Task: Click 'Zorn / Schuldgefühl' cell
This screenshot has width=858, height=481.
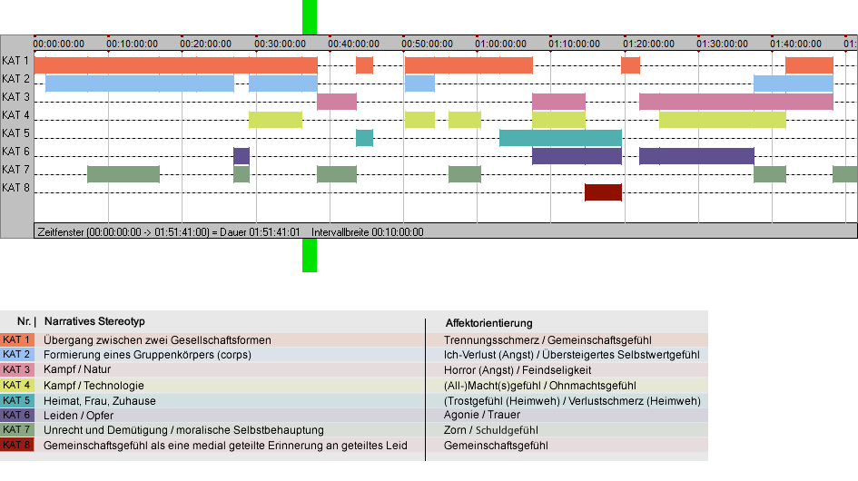Action: 491,430
